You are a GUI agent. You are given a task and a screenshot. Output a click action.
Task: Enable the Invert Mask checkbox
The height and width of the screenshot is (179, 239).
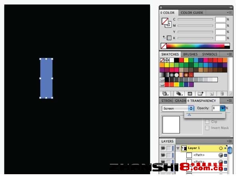click(207, 128)
